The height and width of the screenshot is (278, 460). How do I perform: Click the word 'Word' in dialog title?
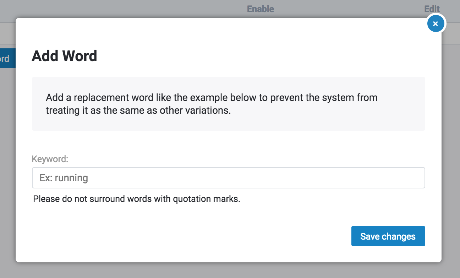tap(80, 56)
